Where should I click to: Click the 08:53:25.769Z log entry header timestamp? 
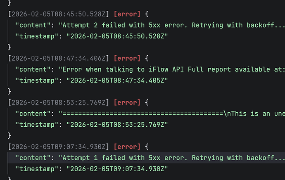pyautogui.click(x=59, y=102)
